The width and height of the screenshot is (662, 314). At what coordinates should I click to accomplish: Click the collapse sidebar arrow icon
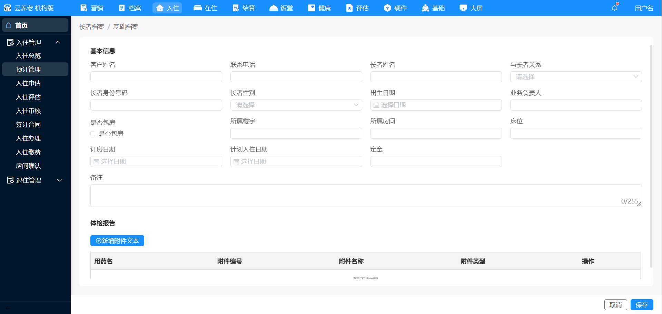pyautogui.click(x=8, y=308)
